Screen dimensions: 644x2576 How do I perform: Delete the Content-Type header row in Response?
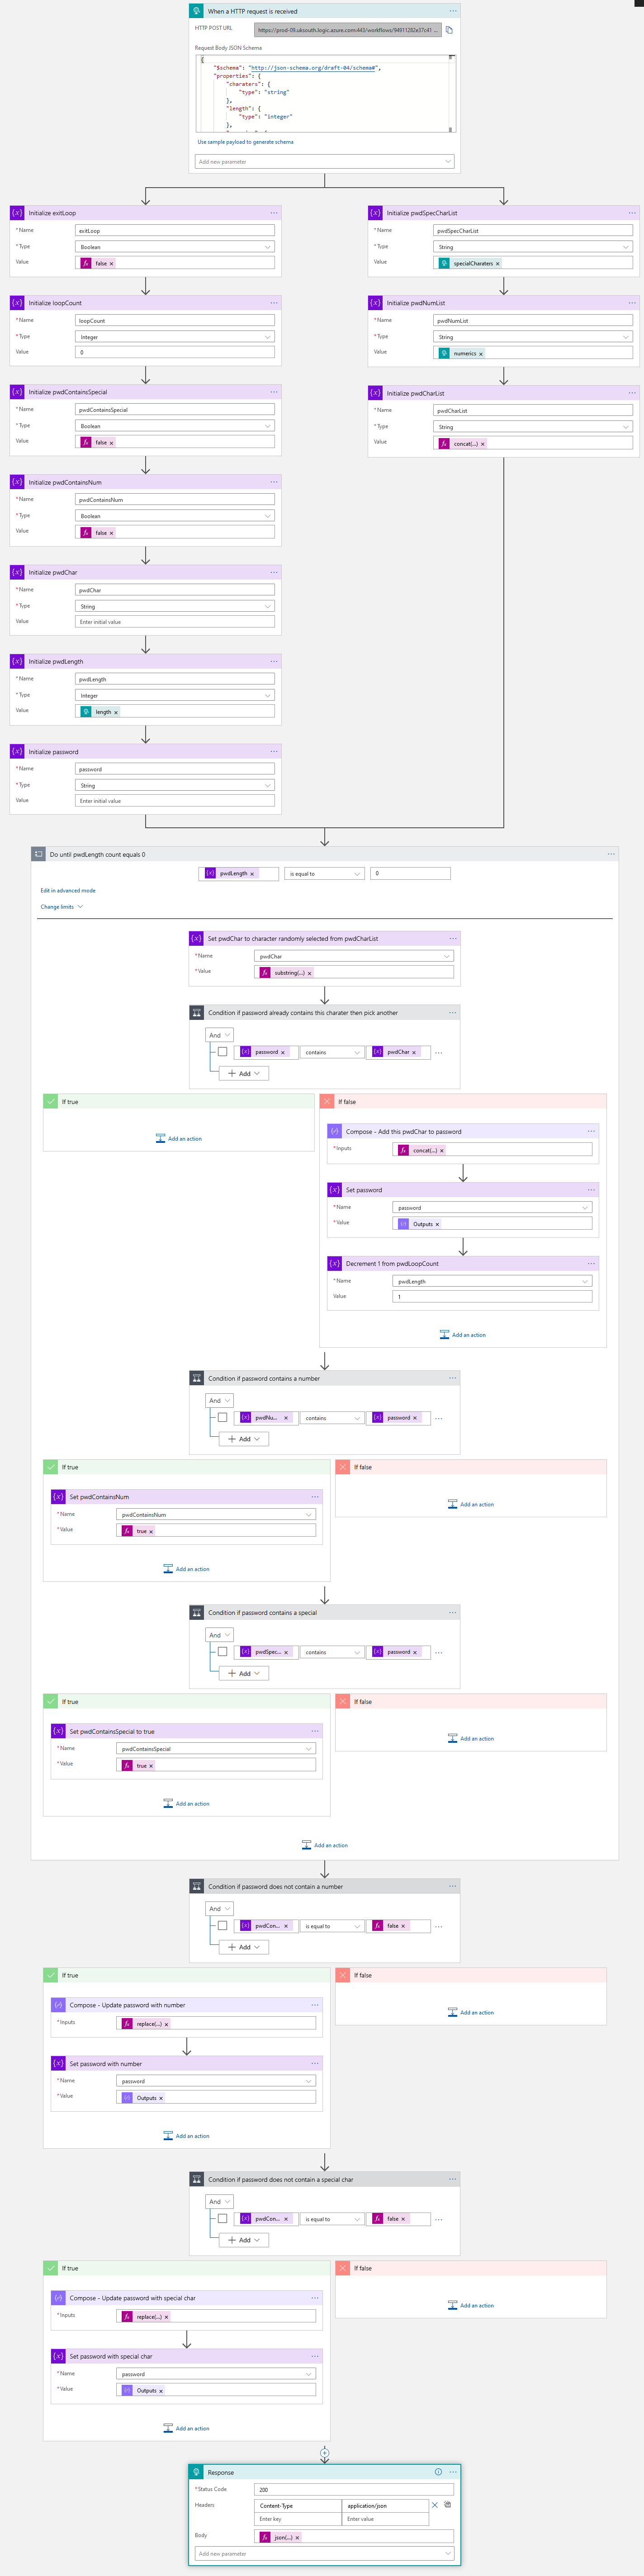(x=435, y=2505)
